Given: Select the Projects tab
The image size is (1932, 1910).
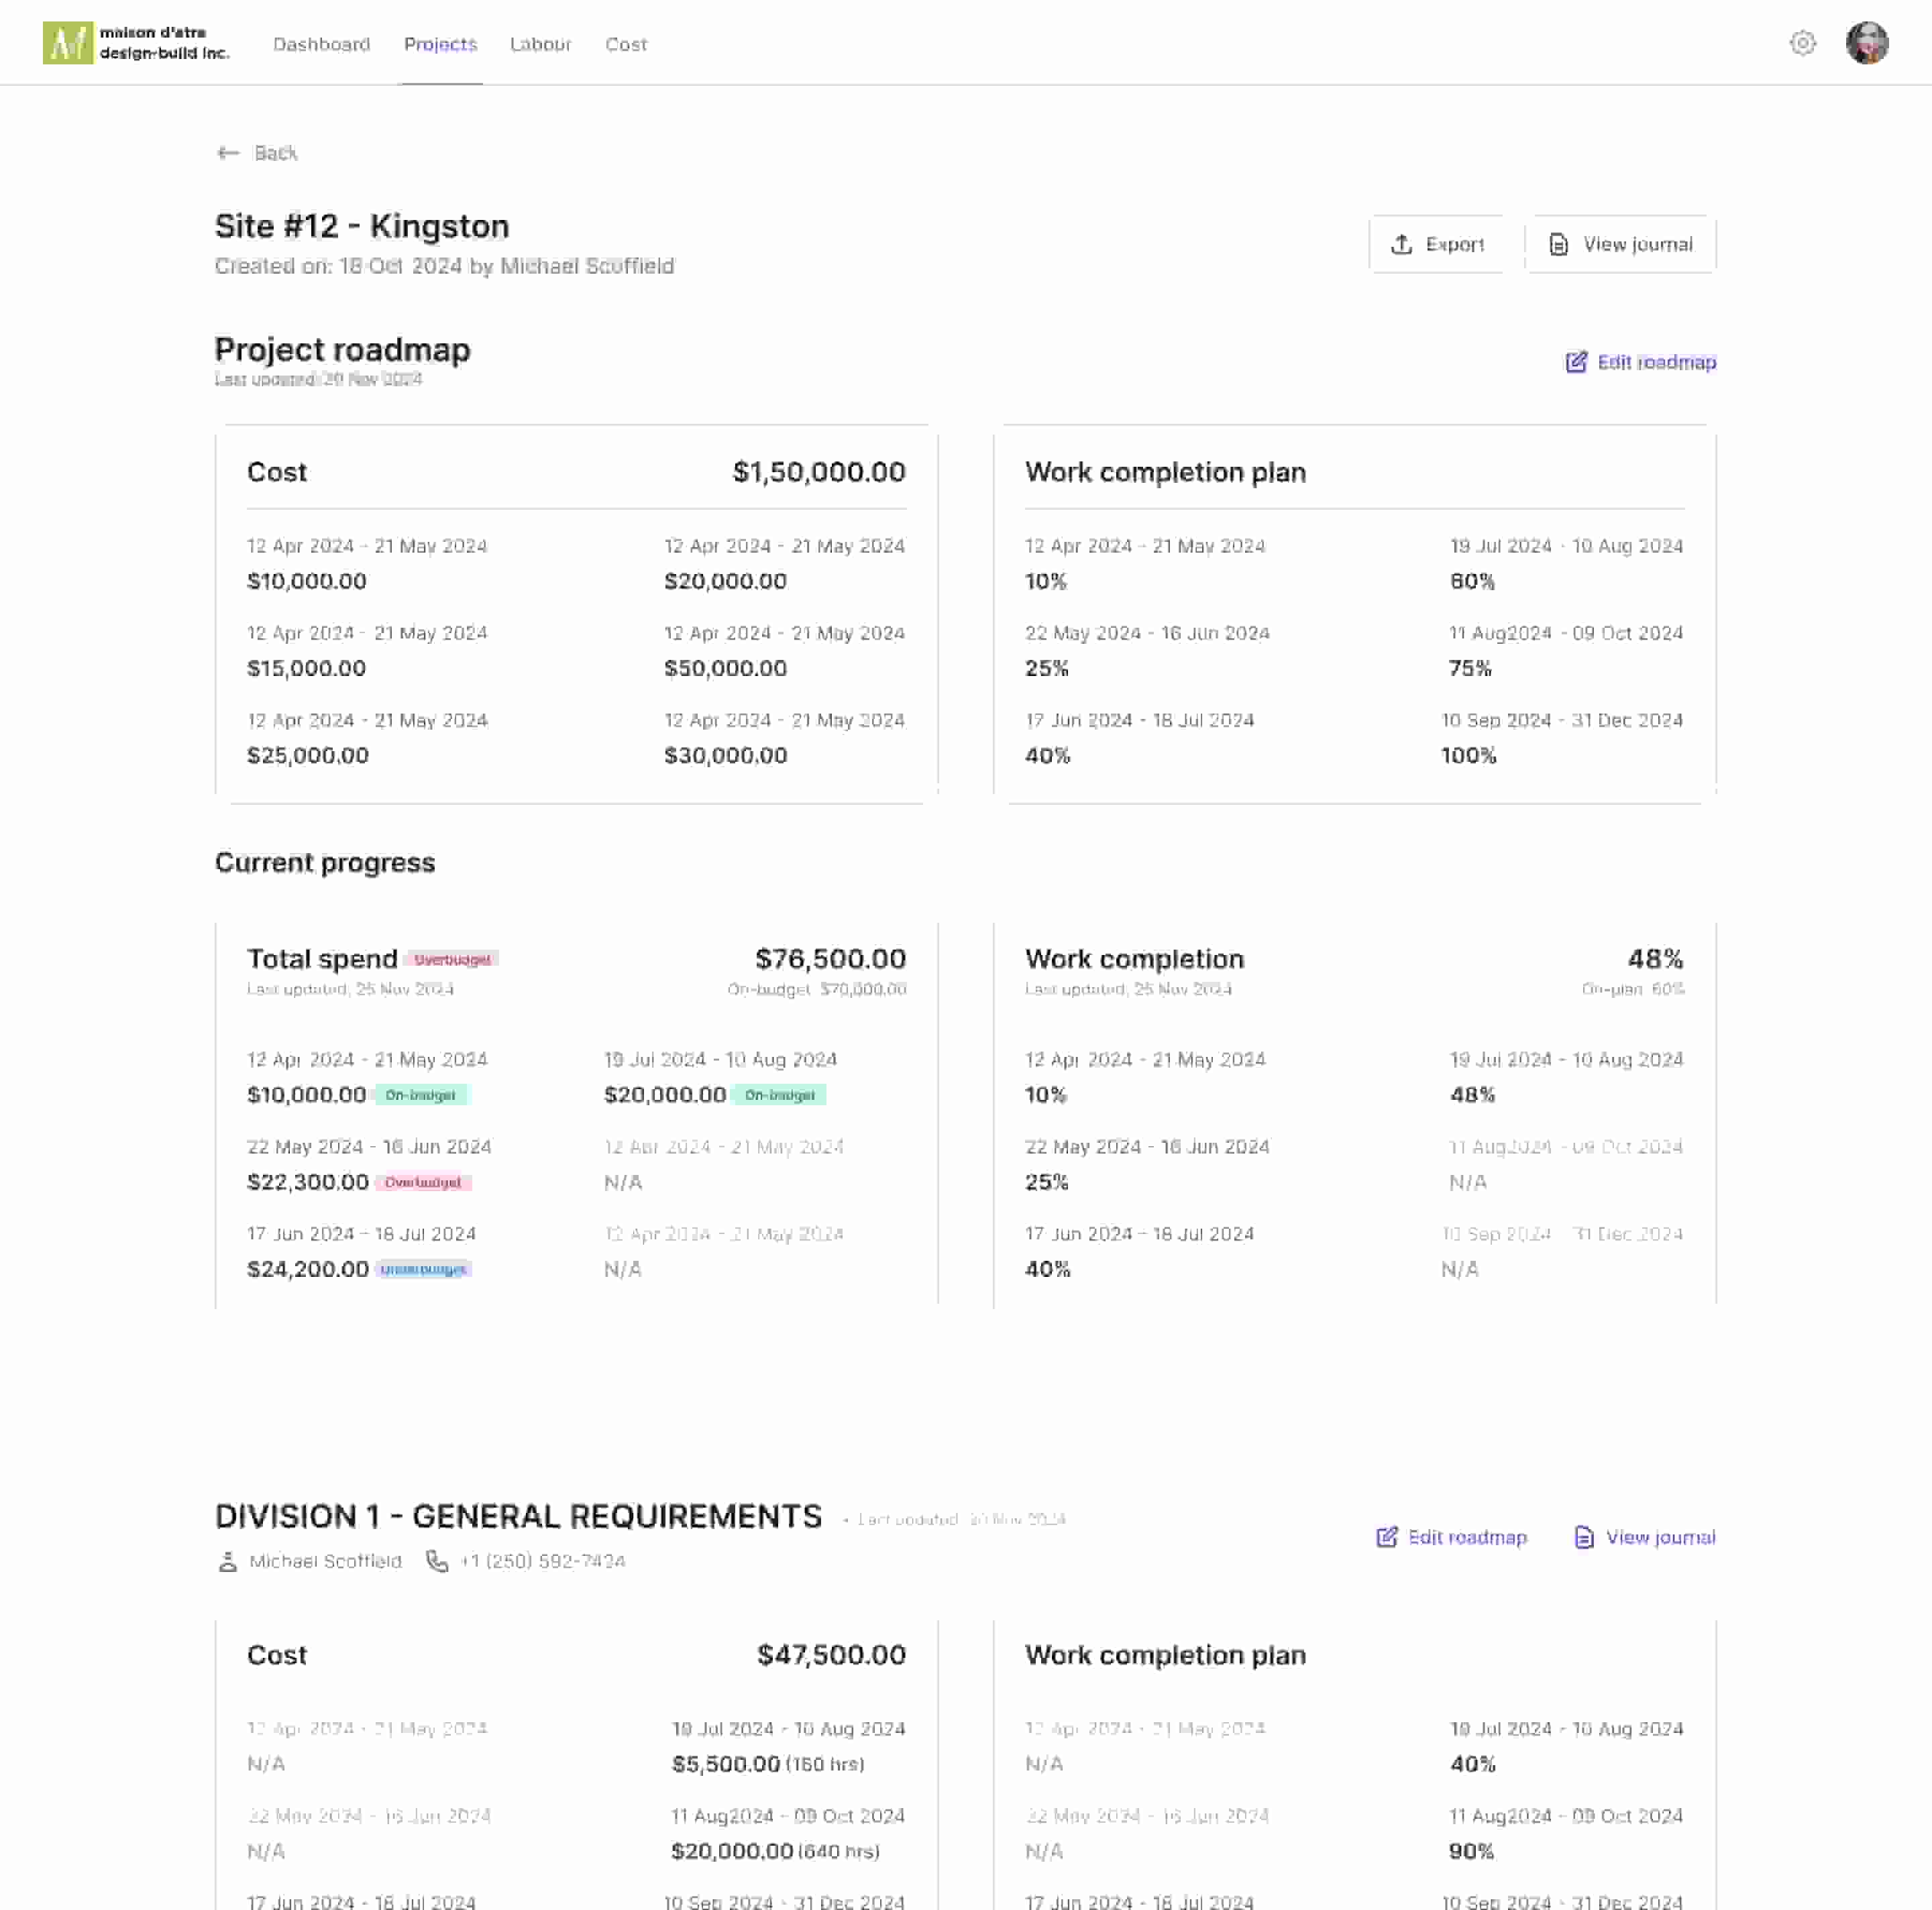Looking at the screenshot, I should coord(440,44).
